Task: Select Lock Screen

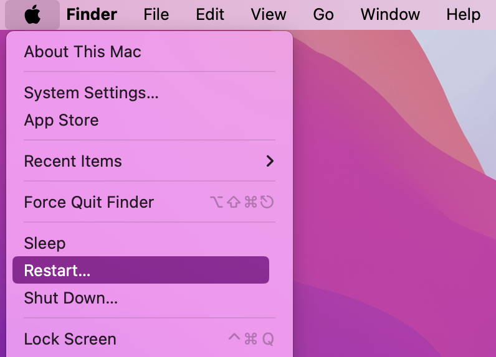Action: click(150, 340)
